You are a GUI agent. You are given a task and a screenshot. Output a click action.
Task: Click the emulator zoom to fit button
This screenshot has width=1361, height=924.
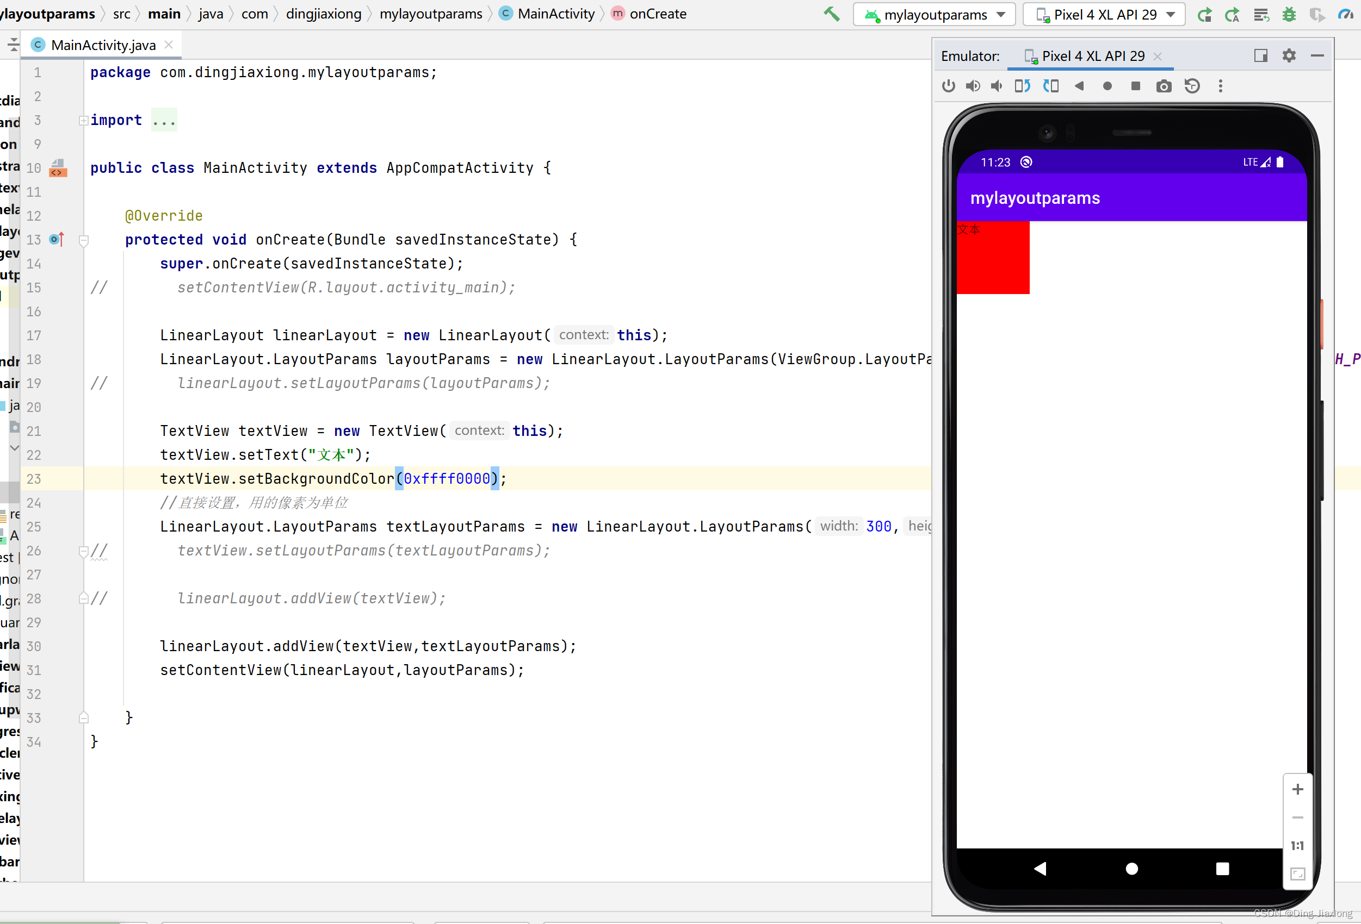[x=1297, y=873]
